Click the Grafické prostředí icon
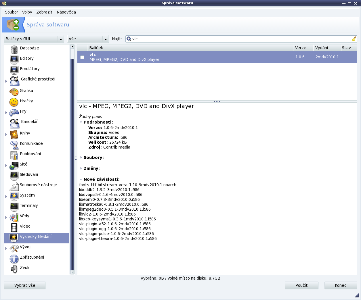This screenshot has width=361, height=300. 14,81
